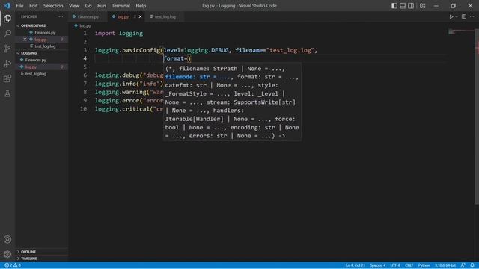Open the Selection menu

point(53,6)
